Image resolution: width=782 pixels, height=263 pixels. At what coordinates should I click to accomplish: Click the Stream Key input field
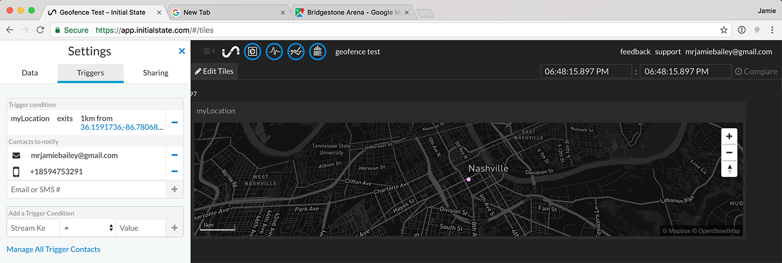tap(33, 228)
